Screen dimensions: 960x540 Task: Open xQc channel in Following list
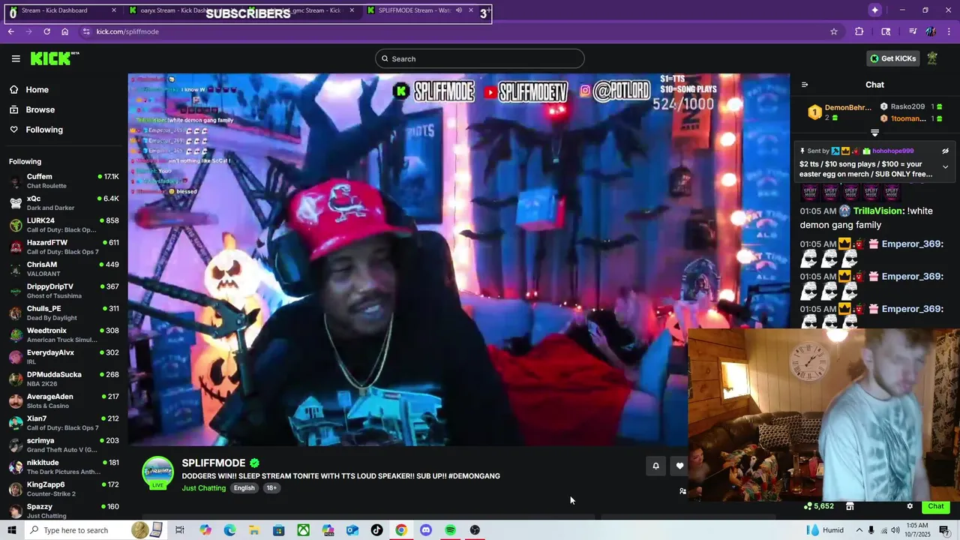point(64,202)
